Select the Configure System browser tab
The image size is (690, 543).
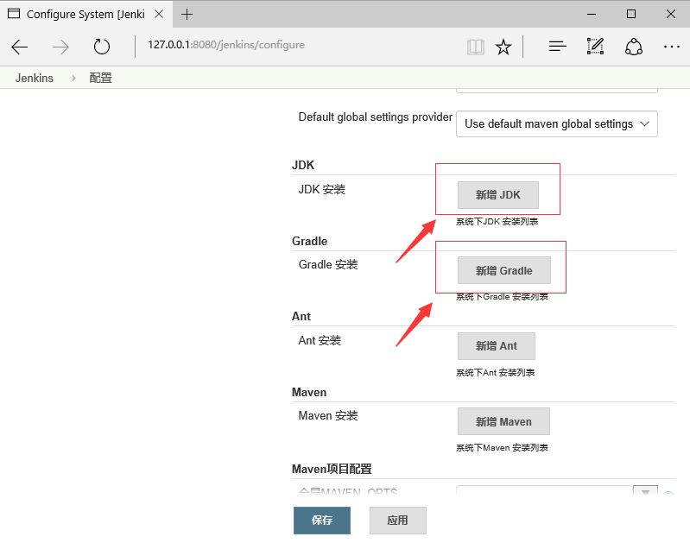tap(85, 14)
